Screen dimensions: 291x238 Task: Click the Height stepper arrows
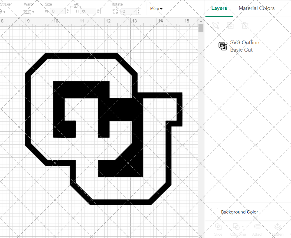coord(98,11)
